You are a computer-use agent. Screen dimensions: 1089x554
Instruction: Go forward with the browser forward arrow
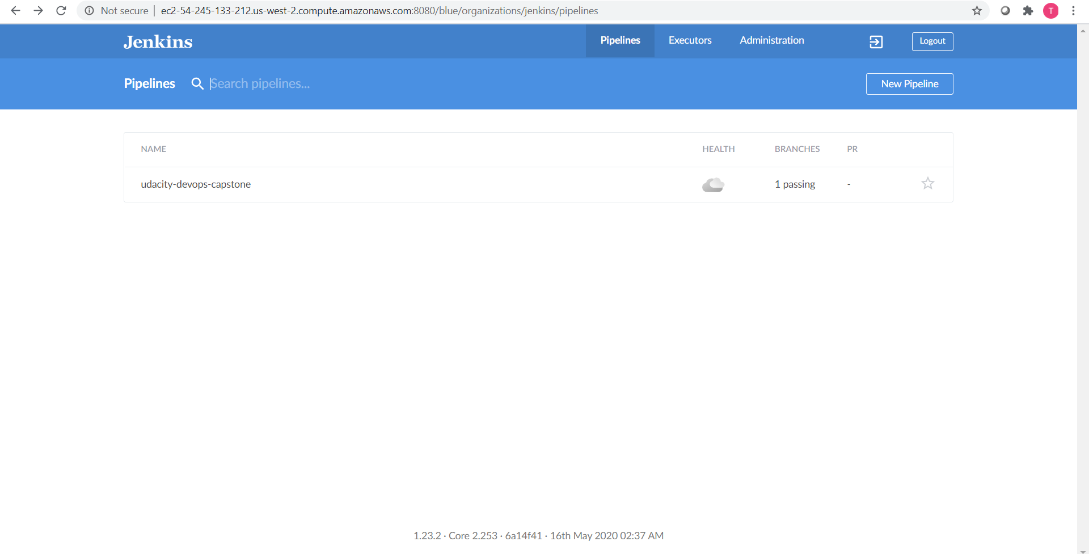tap(38, 11)
